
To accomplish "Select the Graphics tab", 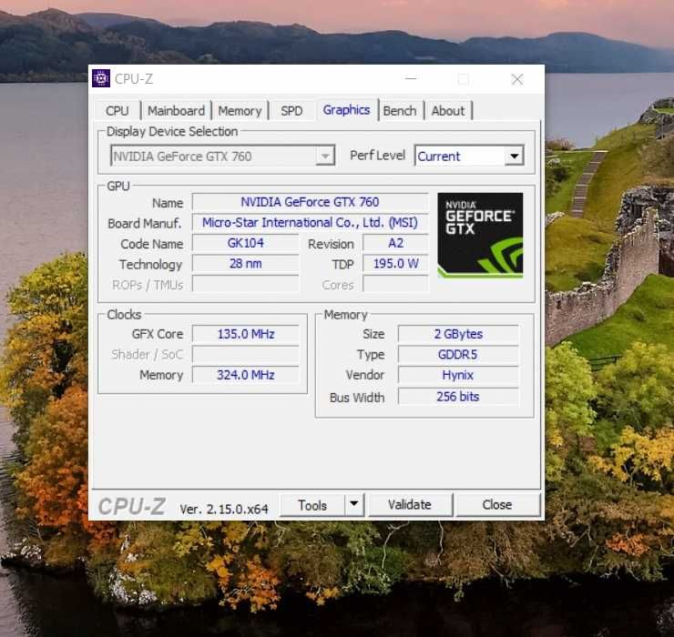I will 346,110.
